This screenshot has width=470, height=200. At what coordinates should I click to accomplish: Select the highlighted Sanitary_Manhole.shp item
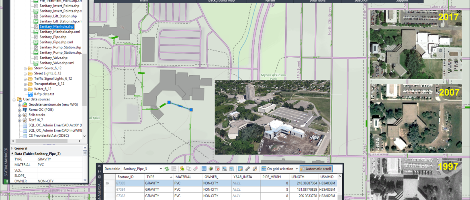pos(56,26)
